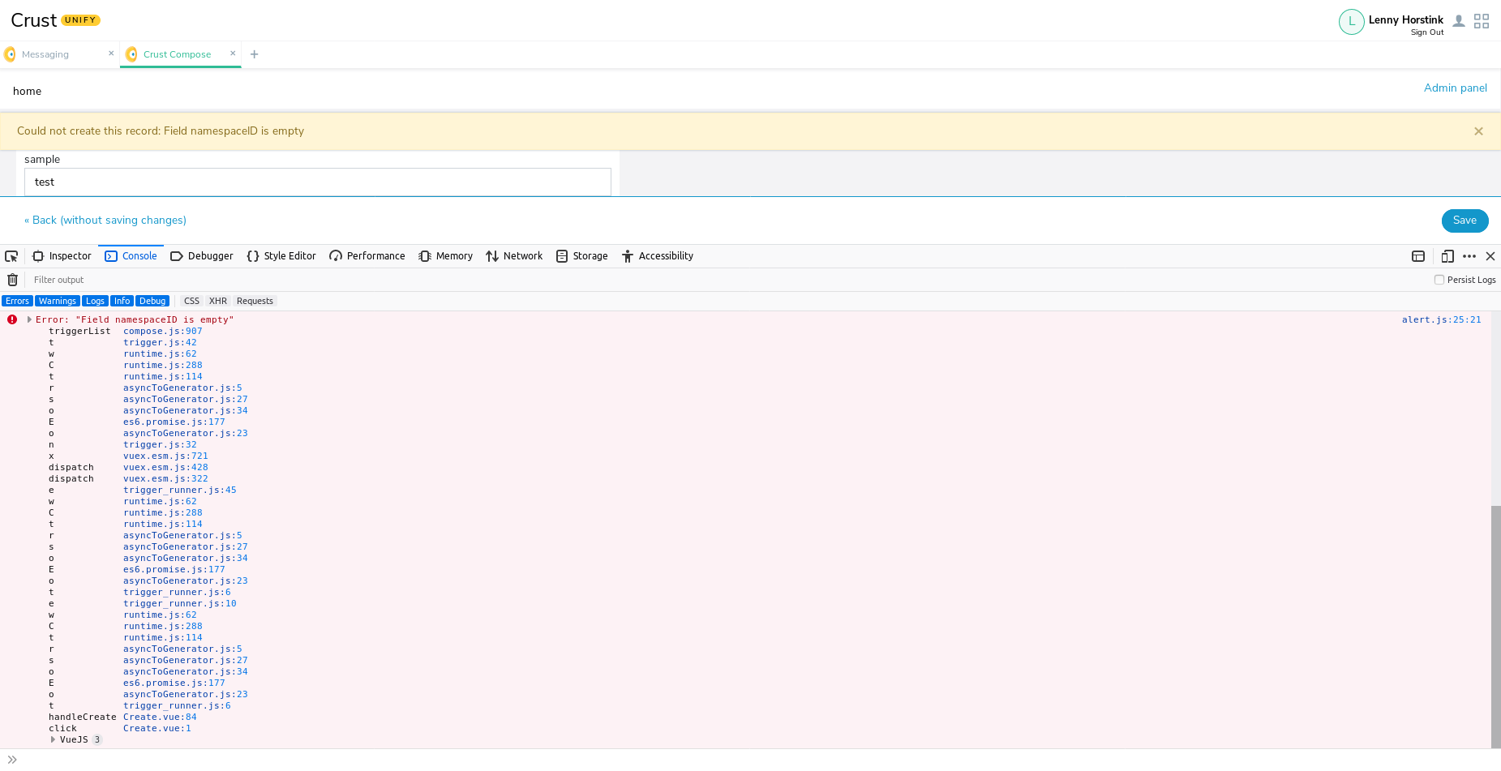Open the Performance panel icon
The height and width of the screenshot is (771, 1501).
pos(335,256)
